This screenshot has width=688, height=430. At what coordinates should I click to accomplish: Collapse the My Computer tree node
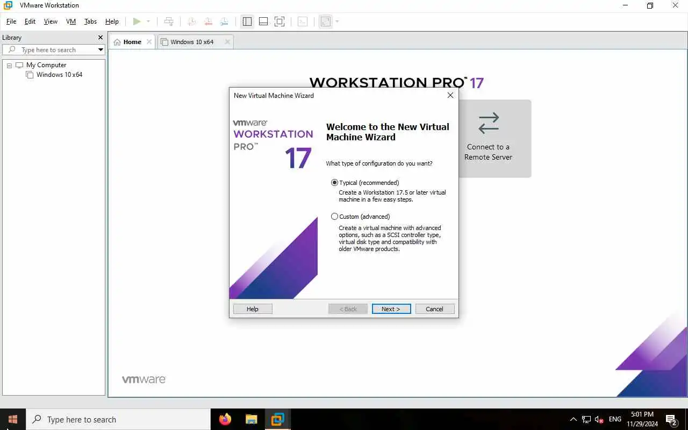(x=9, y=65)
